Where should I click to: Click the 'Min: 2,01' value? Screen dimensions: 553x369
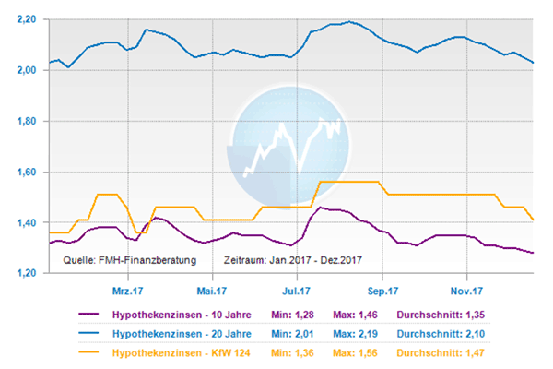[292, 334]
